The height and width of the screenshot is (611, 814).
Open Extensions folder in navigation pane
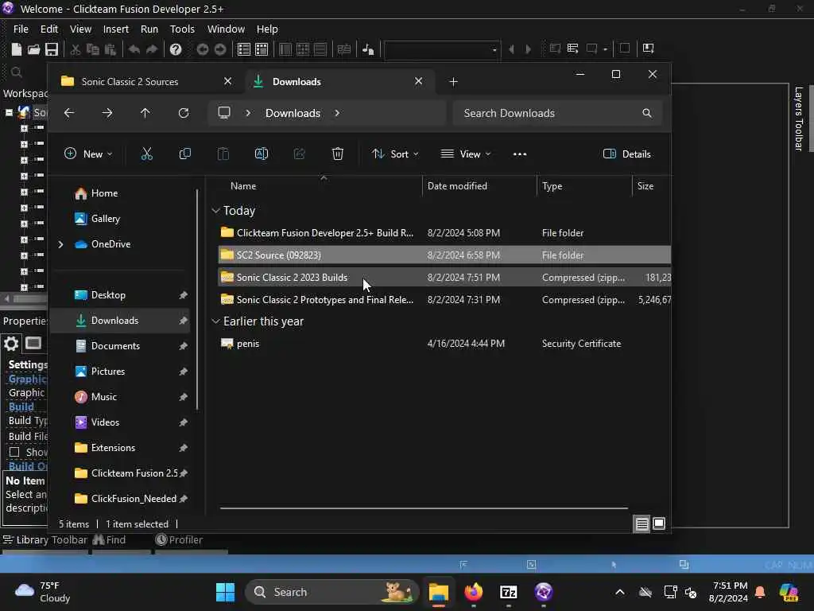click(x=113, y=448)
